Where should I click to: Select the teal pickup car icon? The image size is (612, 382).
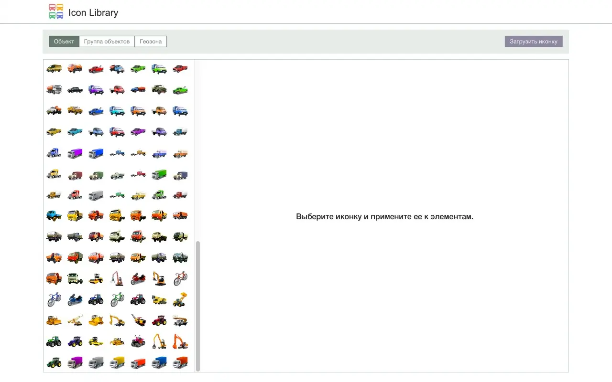(75, 131)
